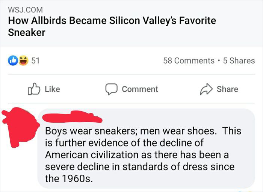Click the thumbs-up Like icon
Viewport: 263px width, 192px height.
tap(34, 89)
